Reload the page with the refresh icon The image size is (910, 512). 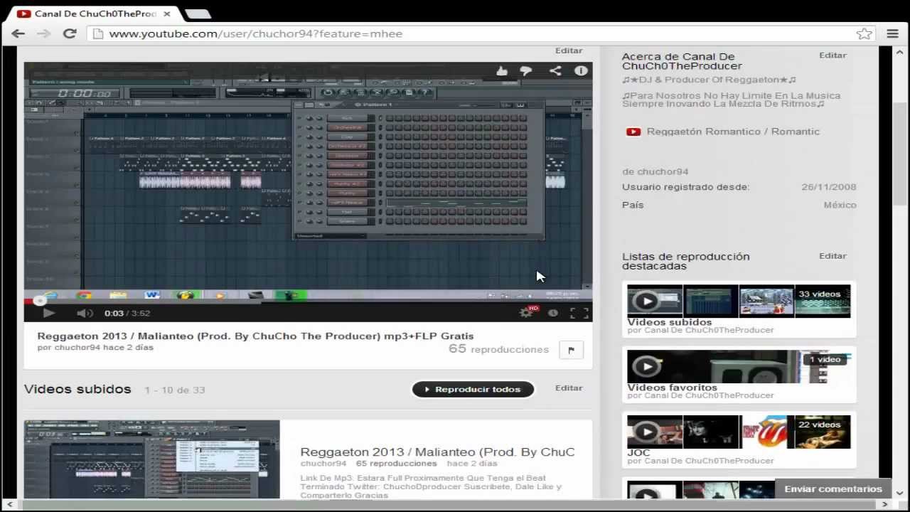coord(70,33)
